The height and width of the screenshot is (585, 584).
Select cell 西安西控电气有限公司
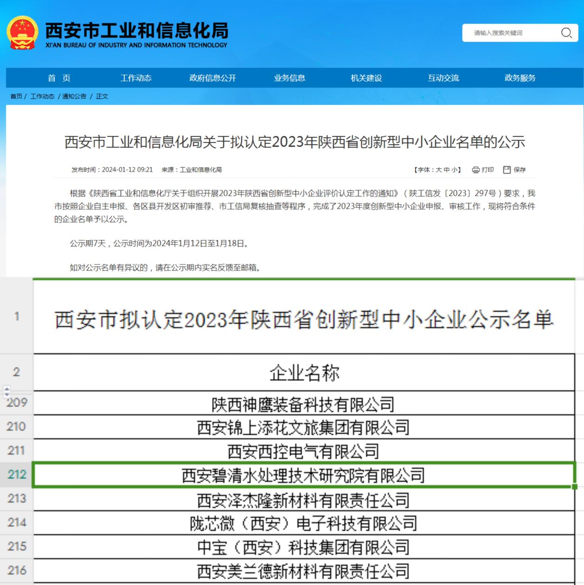pyautogui.click(x=304, y=451)
